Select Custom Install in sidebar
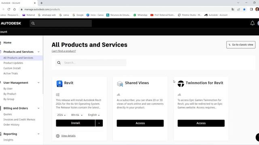Screen dimensions: 259x145 (12, 68)
